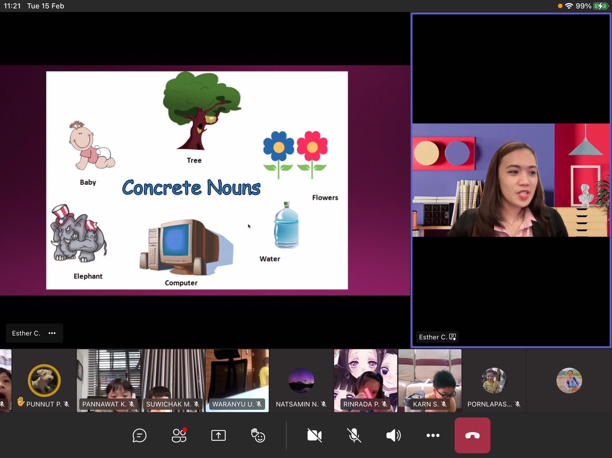
Task: Select PORNLAPAS participant tile
Action: pyautogui.click(x=494, y=381)
